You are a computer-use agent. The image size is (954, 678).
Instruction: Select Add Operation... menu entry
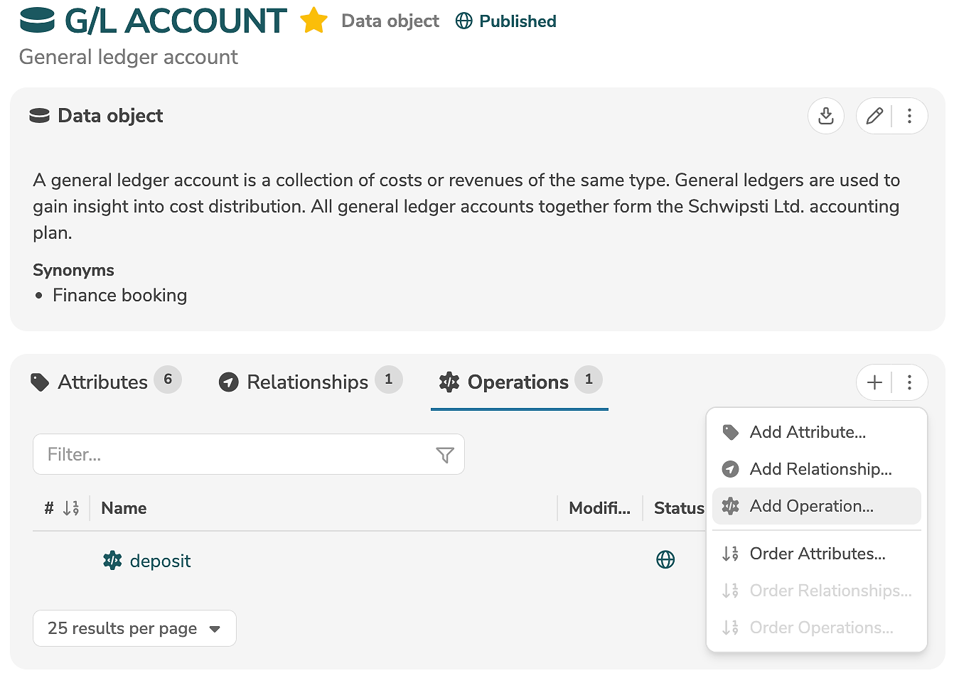click(811, 506)
